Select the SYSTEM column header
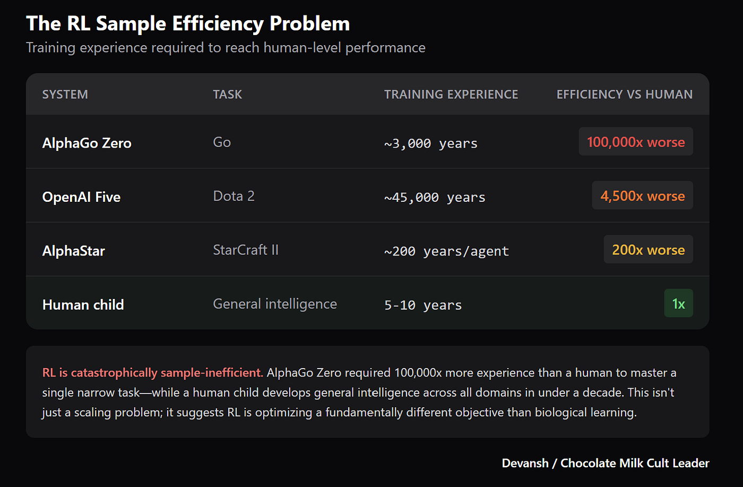This screenshot has height=487, width=743. [x=65, y=95]
